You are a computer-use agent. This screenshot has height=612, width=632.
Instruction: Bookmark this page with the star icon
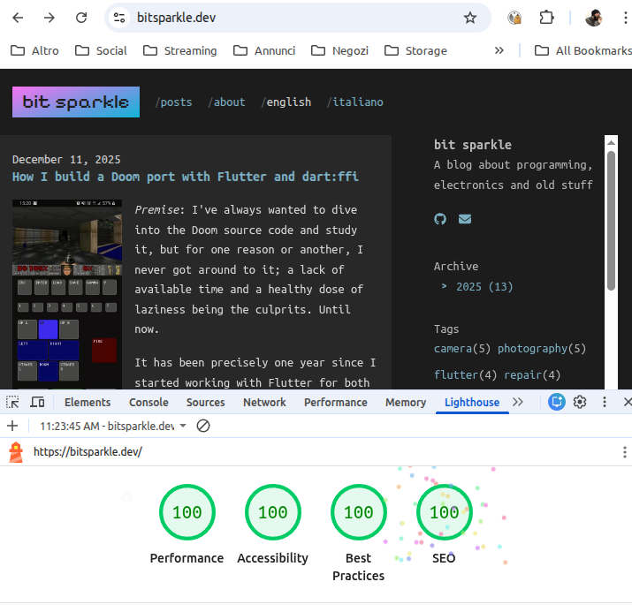[470, 18]
